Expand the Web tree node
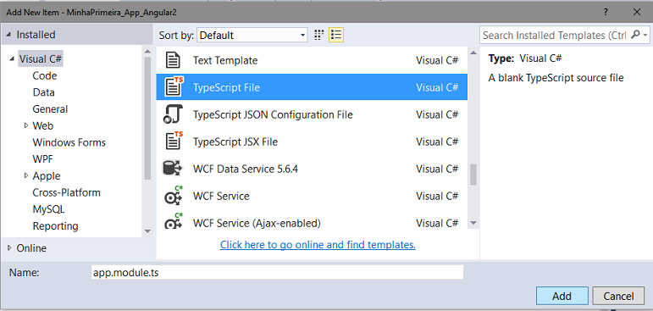Image resolution: width=653 pixels, height=311 pixels. (26, 125)
